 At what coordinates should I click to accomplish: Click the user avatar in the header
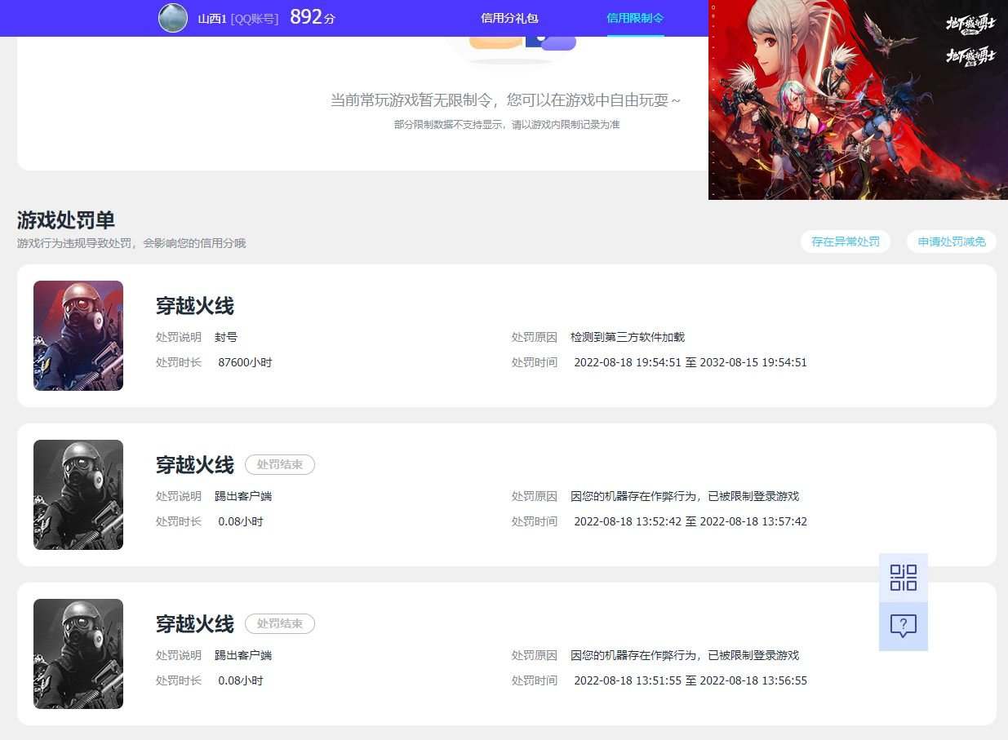click(x=173, y=18)
